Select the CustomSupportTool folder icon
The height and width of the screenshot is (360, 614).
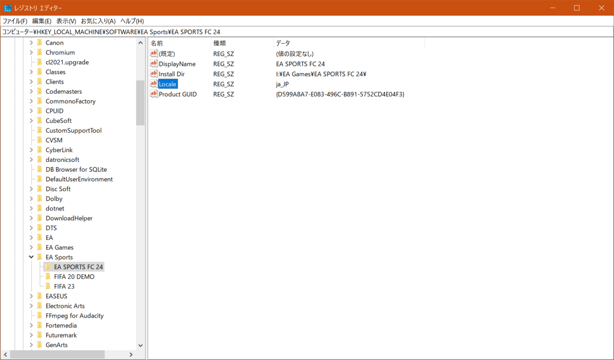click(x=39, y=130)
